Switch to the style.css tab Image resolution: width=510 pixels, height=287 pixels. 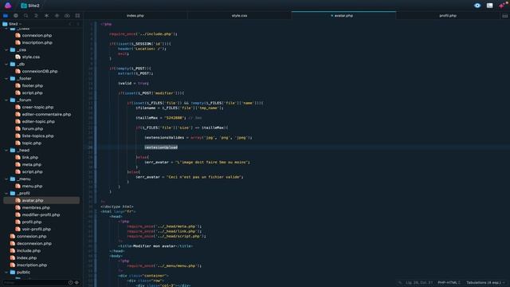(239, 16)
